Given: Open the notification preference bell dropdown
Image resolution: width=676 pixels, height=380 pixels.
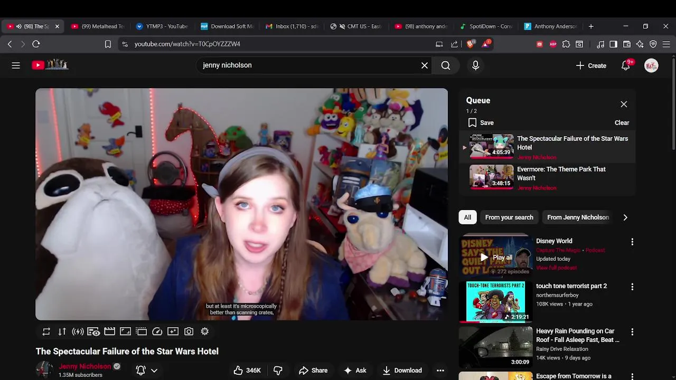Looking at the screenshot, I should [147, 370].
